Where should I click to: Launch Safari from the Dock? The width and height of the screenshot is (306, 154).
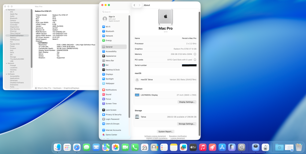(x=77, y=147)
